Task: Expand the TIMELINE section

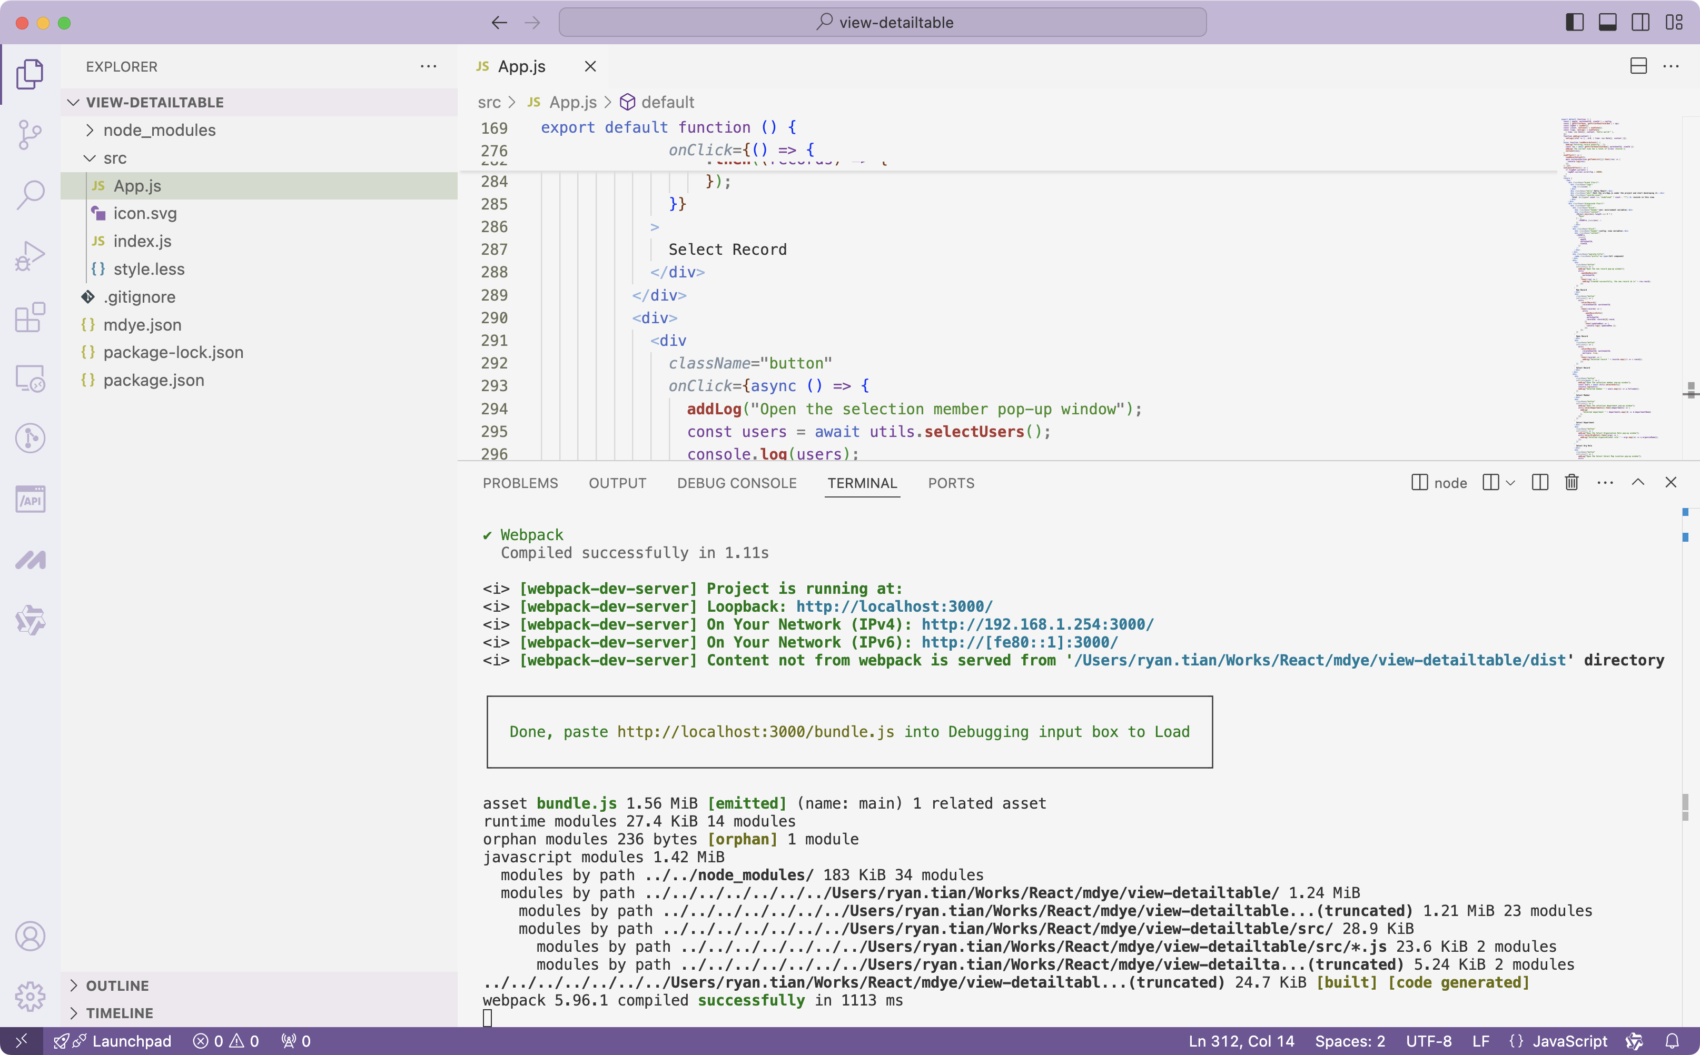Action: [259, 1012]
